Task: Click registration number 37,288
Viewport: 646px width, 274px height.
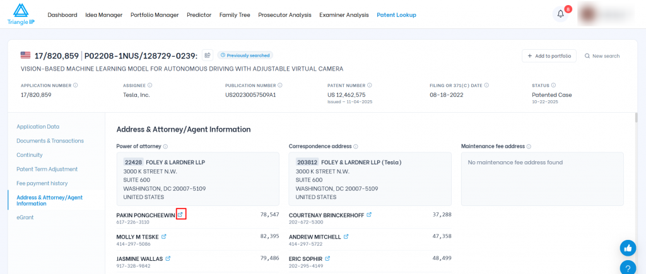Action: click(x=442, y=215)
